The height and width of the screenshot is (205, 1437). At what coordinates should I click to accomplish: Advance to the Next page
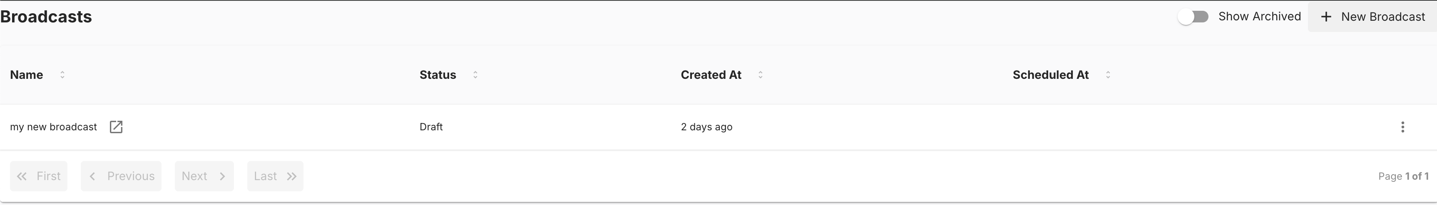[204, 176]
